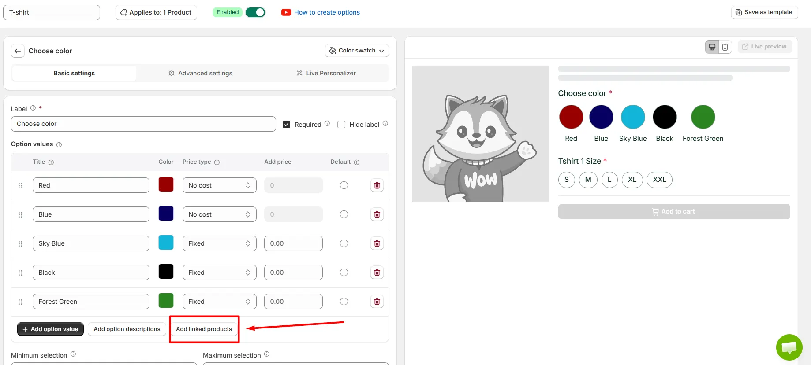Open the Live Personalizer tab

click(326, 73)
